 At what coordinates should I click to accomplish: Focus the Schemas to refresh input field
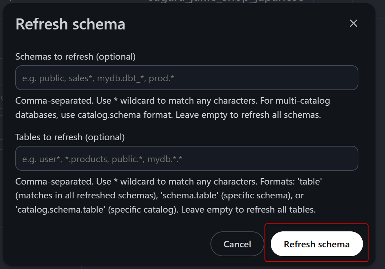point(187,78)
